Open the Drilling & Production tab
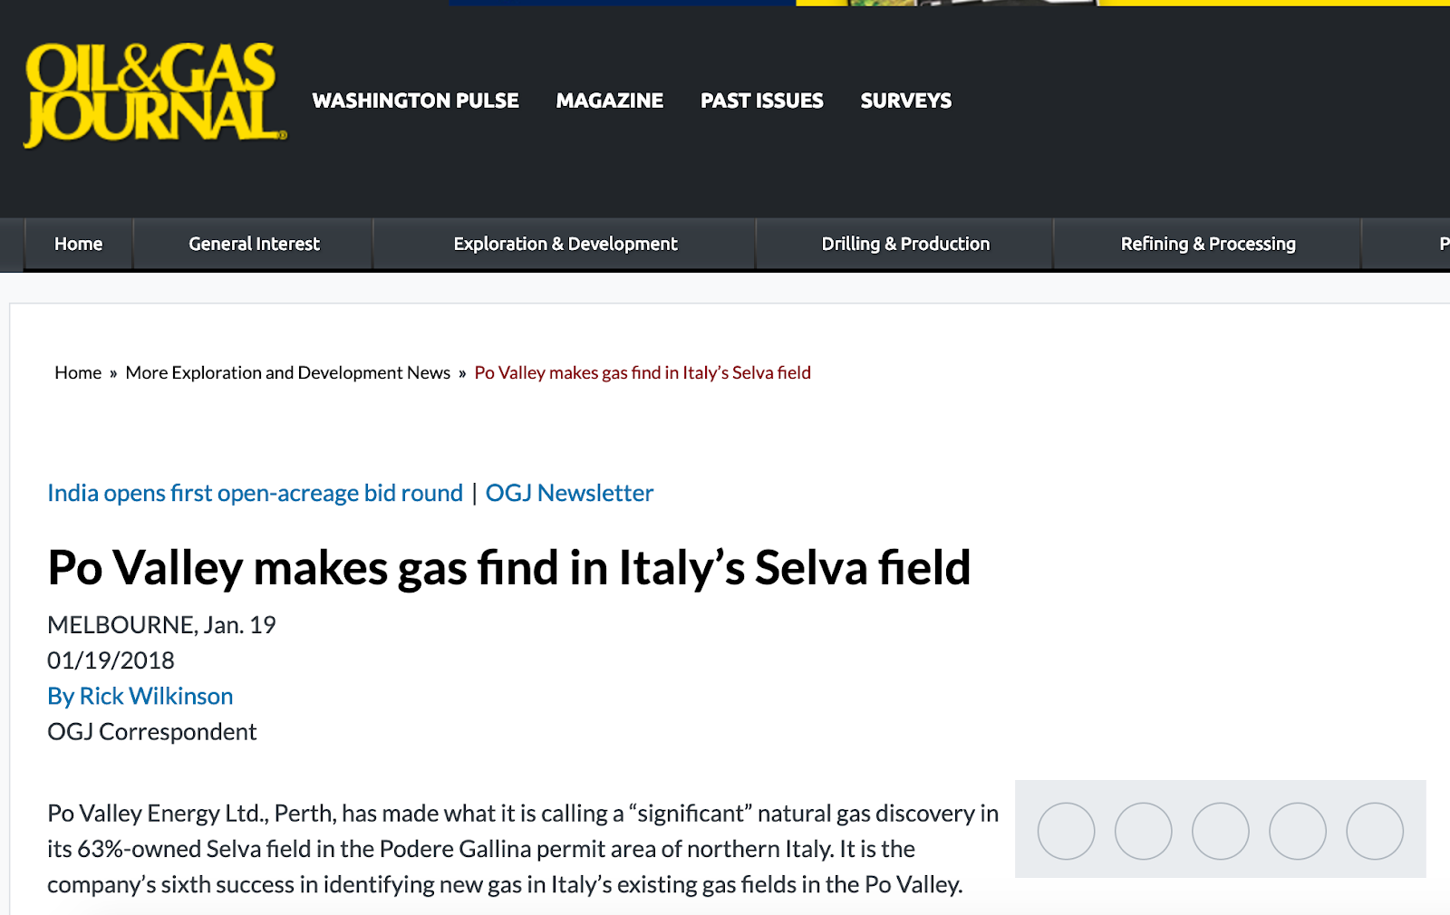The width and height of the screenshot is (1450, 915). [x=905, y=244]
